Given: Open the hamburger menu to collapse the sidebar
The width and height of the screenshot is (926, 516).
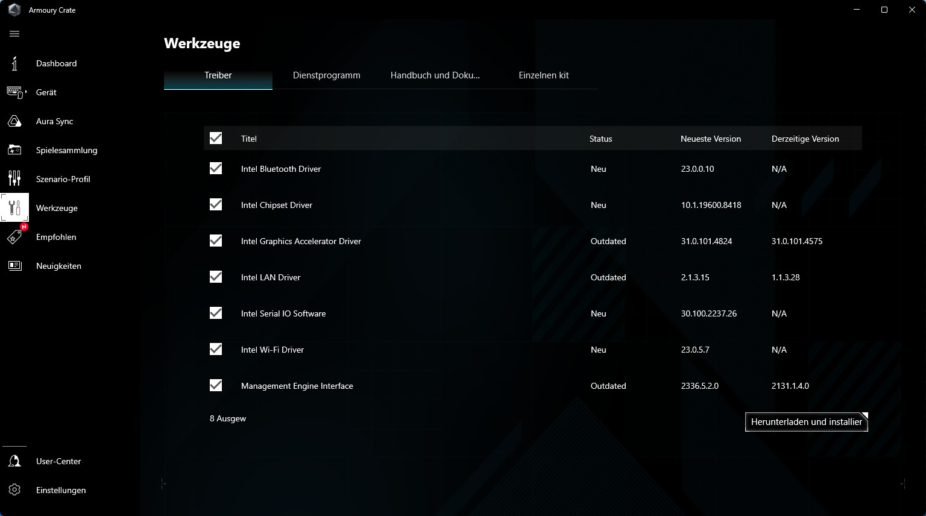Looking at the screenshot, I should [14, 34].
